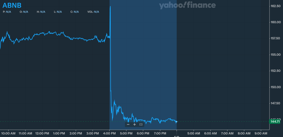Zoom in the chart with plus icon
The image size is (283, 137).
coord(134,125)
